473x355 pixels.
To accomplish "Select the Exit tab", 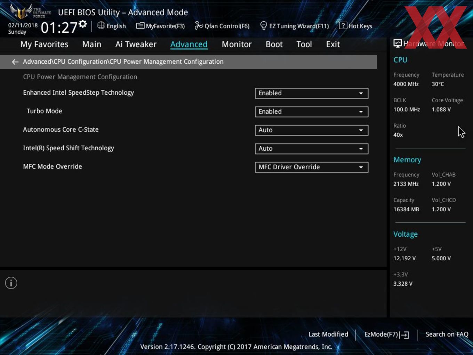I will [x=333, y=44].
